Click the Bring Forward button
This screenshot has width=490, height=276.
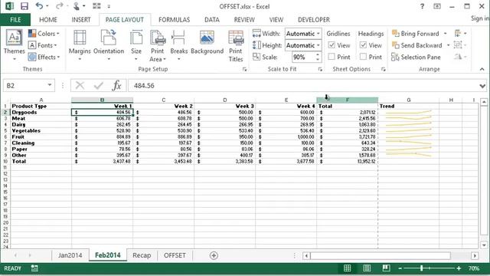(x=416, y=34)
